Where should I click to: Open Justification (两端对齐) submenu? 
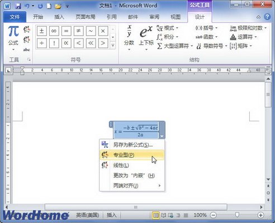[132, 186]
